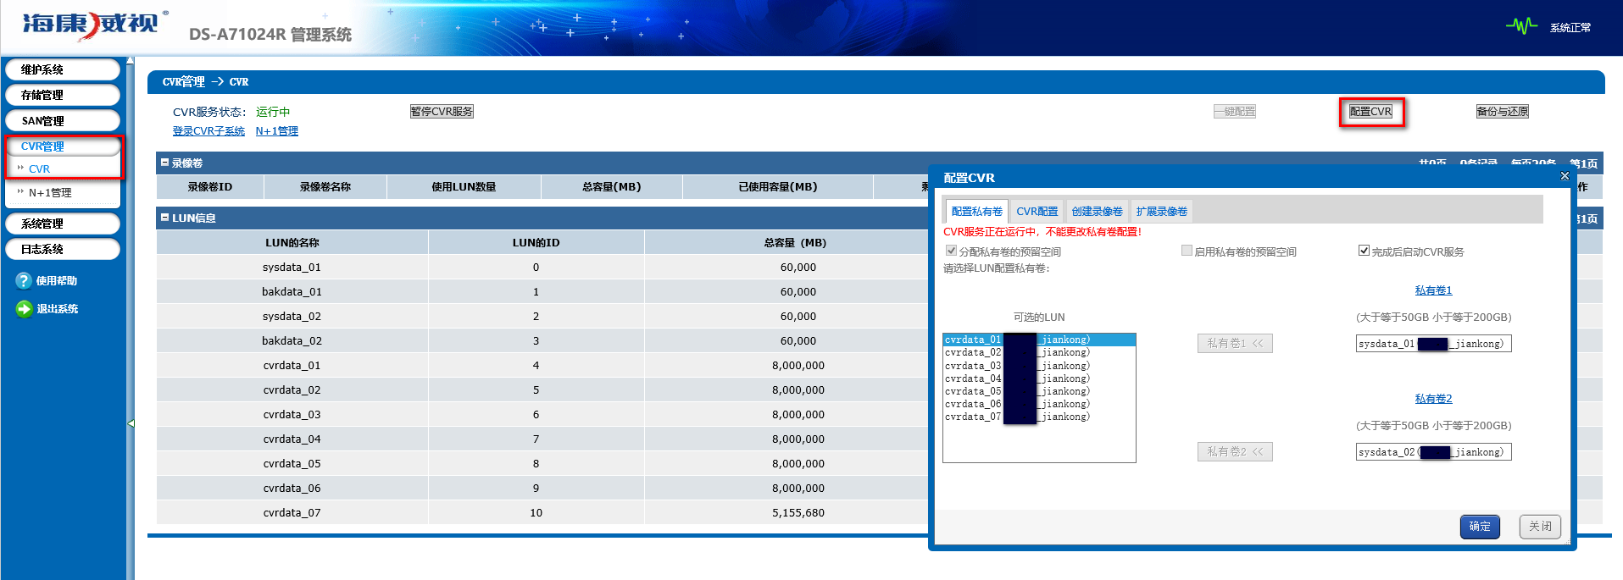Screen dimensions: 1623x580
Task: Click the 录像卷名称 column header
Action: (x=325, y=187)
